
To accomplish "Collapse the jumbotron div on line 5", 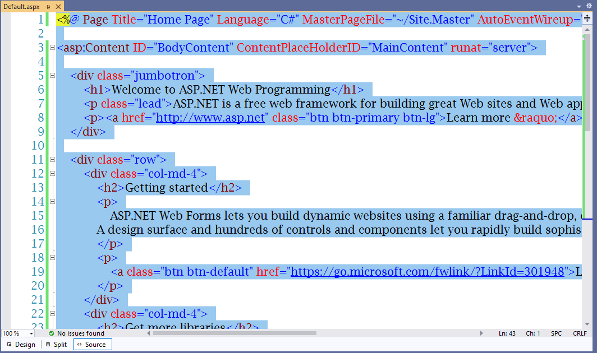I will tap(53, 75).
